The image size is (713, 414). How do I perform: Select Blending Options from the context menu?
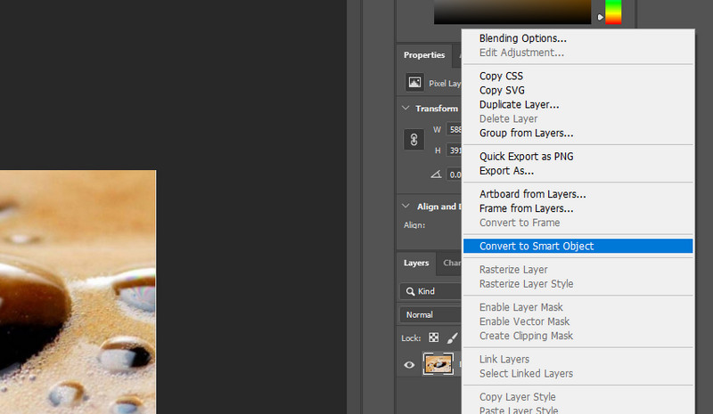pos(522,38)
